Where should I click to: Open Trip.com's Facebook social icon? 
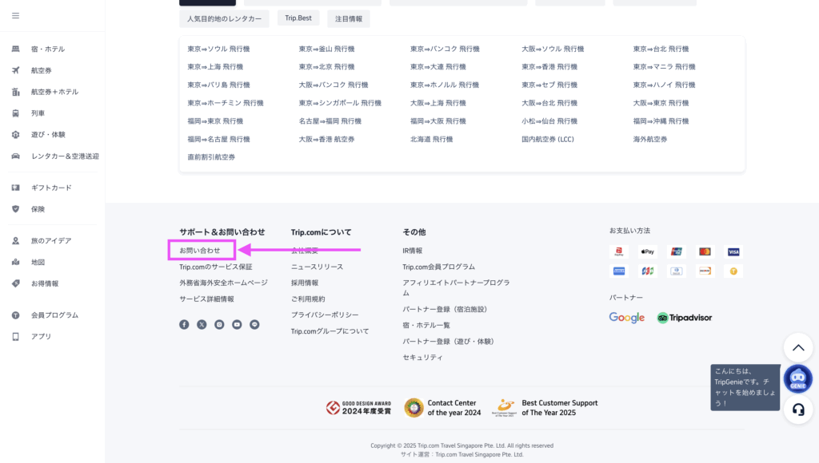184,325
